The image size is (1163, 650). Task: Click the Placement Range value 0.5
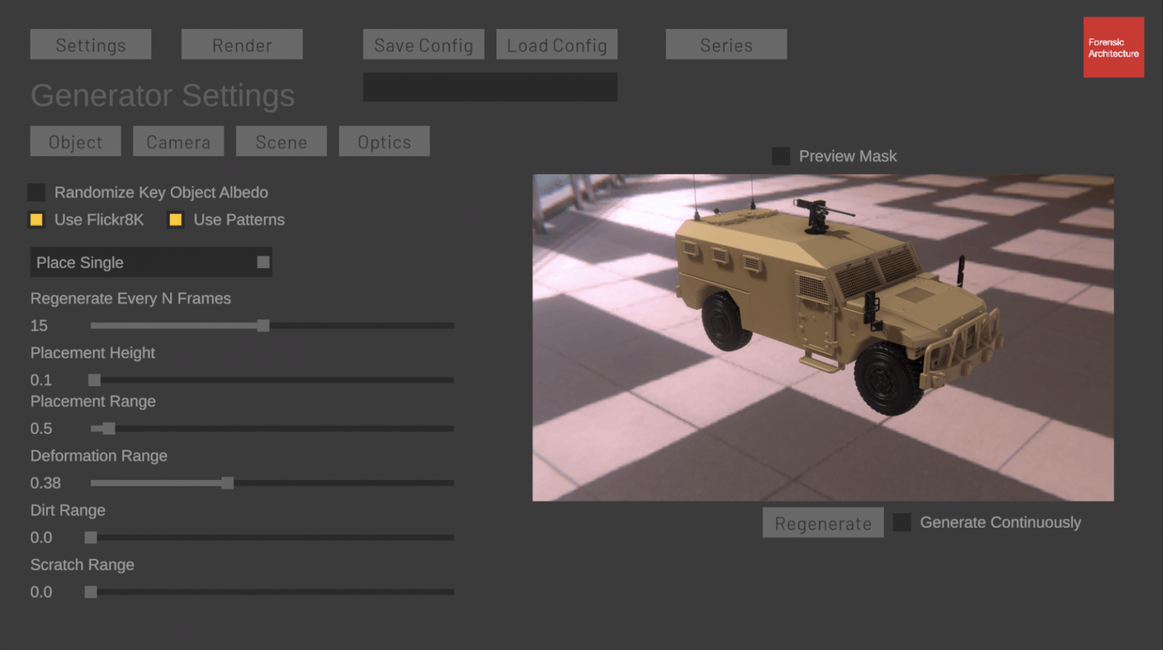point(41,428)
